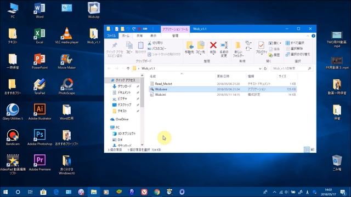
Task: Select the Adobe Photoshop desktop icon
Action: click(x=39, y=137)
